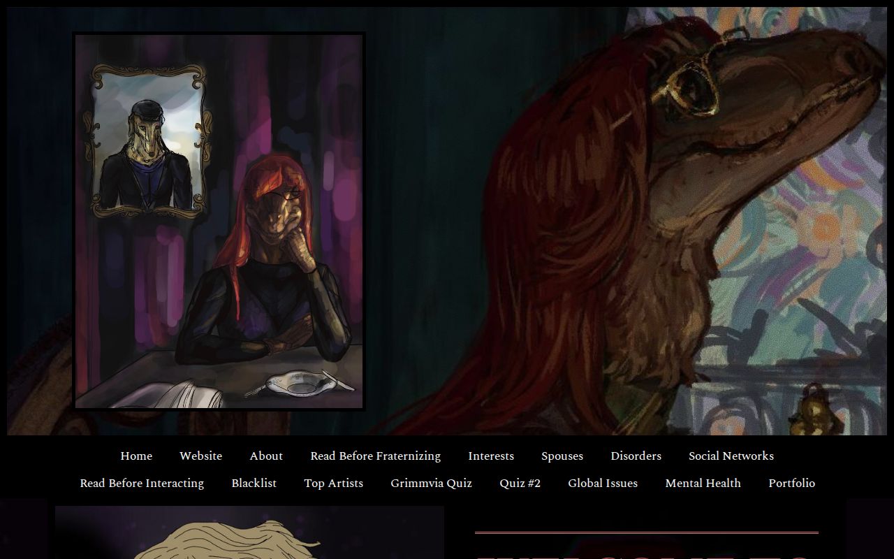This screenshot has width=894, height=559.
Task: Open the About page
Action: click(266, 456)
